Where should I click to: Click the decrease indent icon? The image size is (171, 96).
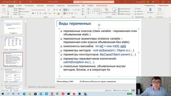click(73, 10)
